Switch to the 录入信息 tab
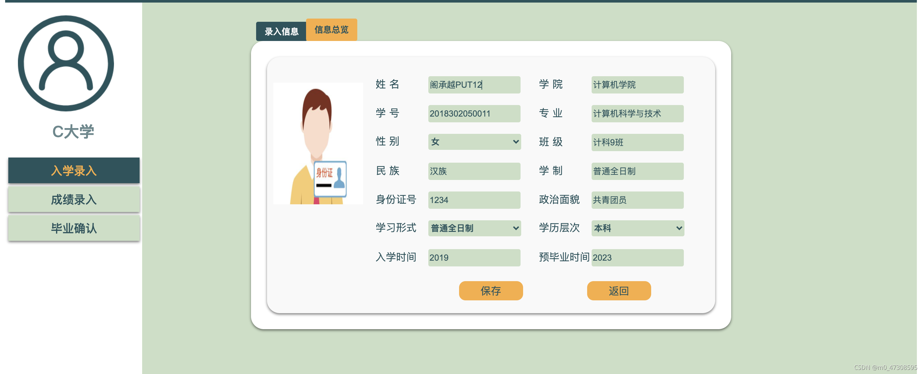 pos(281,31)
